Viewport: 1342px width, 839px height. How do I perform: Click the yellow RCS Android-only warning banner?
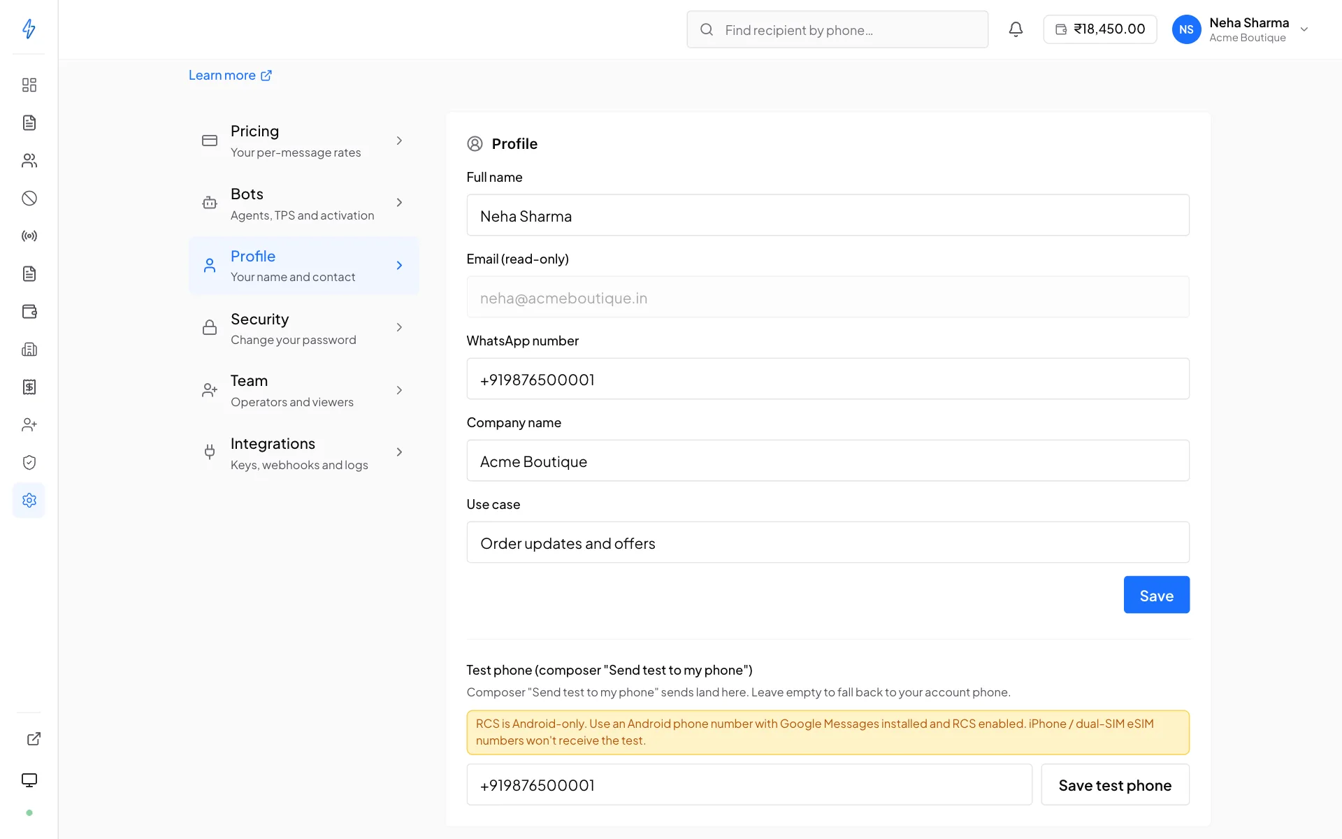828,733
